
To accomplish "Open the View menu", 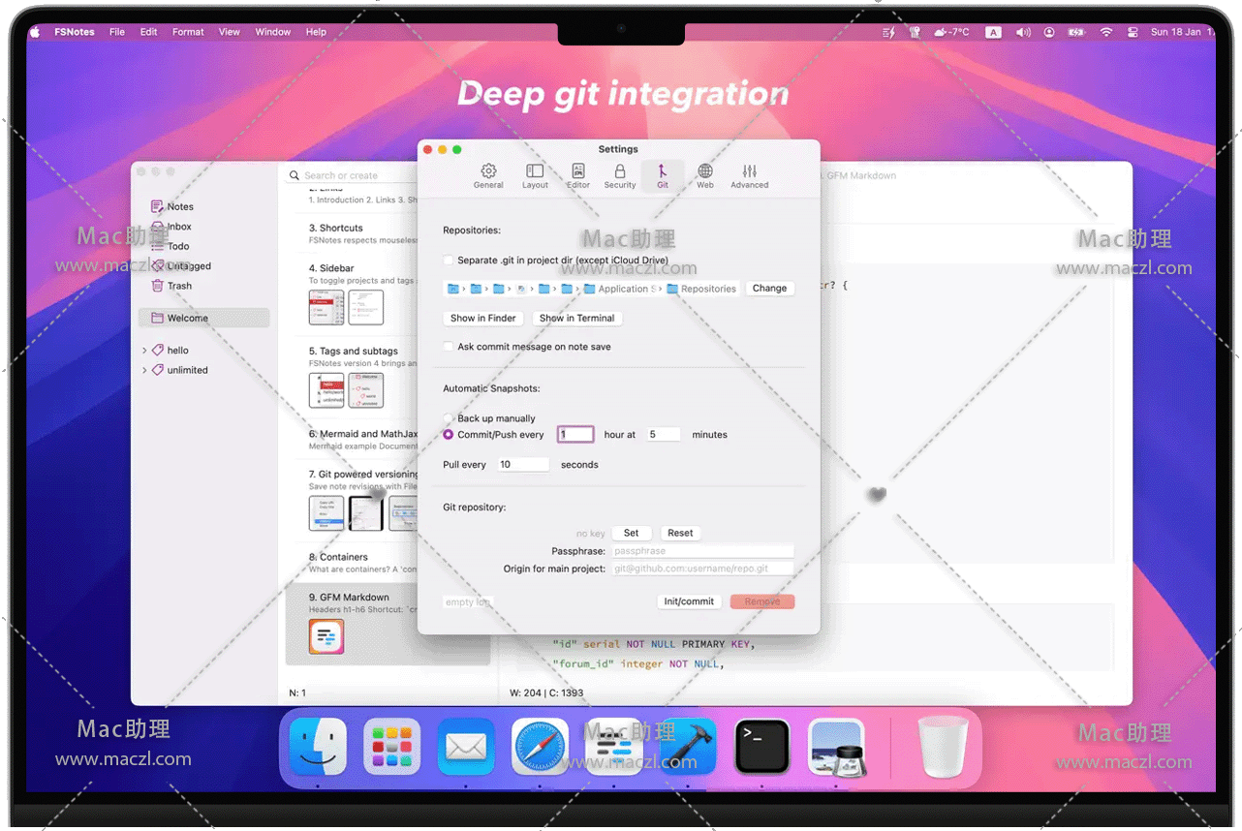I will 230,32.
